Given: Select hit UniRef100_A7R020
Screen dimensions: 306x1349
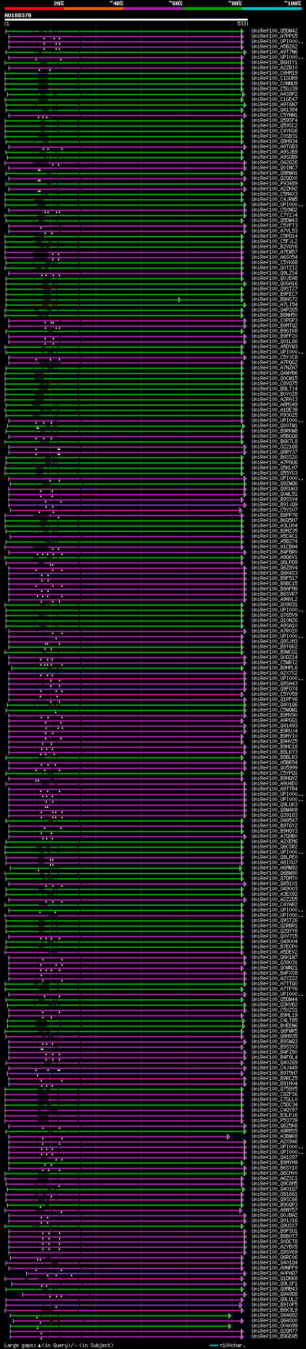Looking at the screenshot, I should point(274,631).
